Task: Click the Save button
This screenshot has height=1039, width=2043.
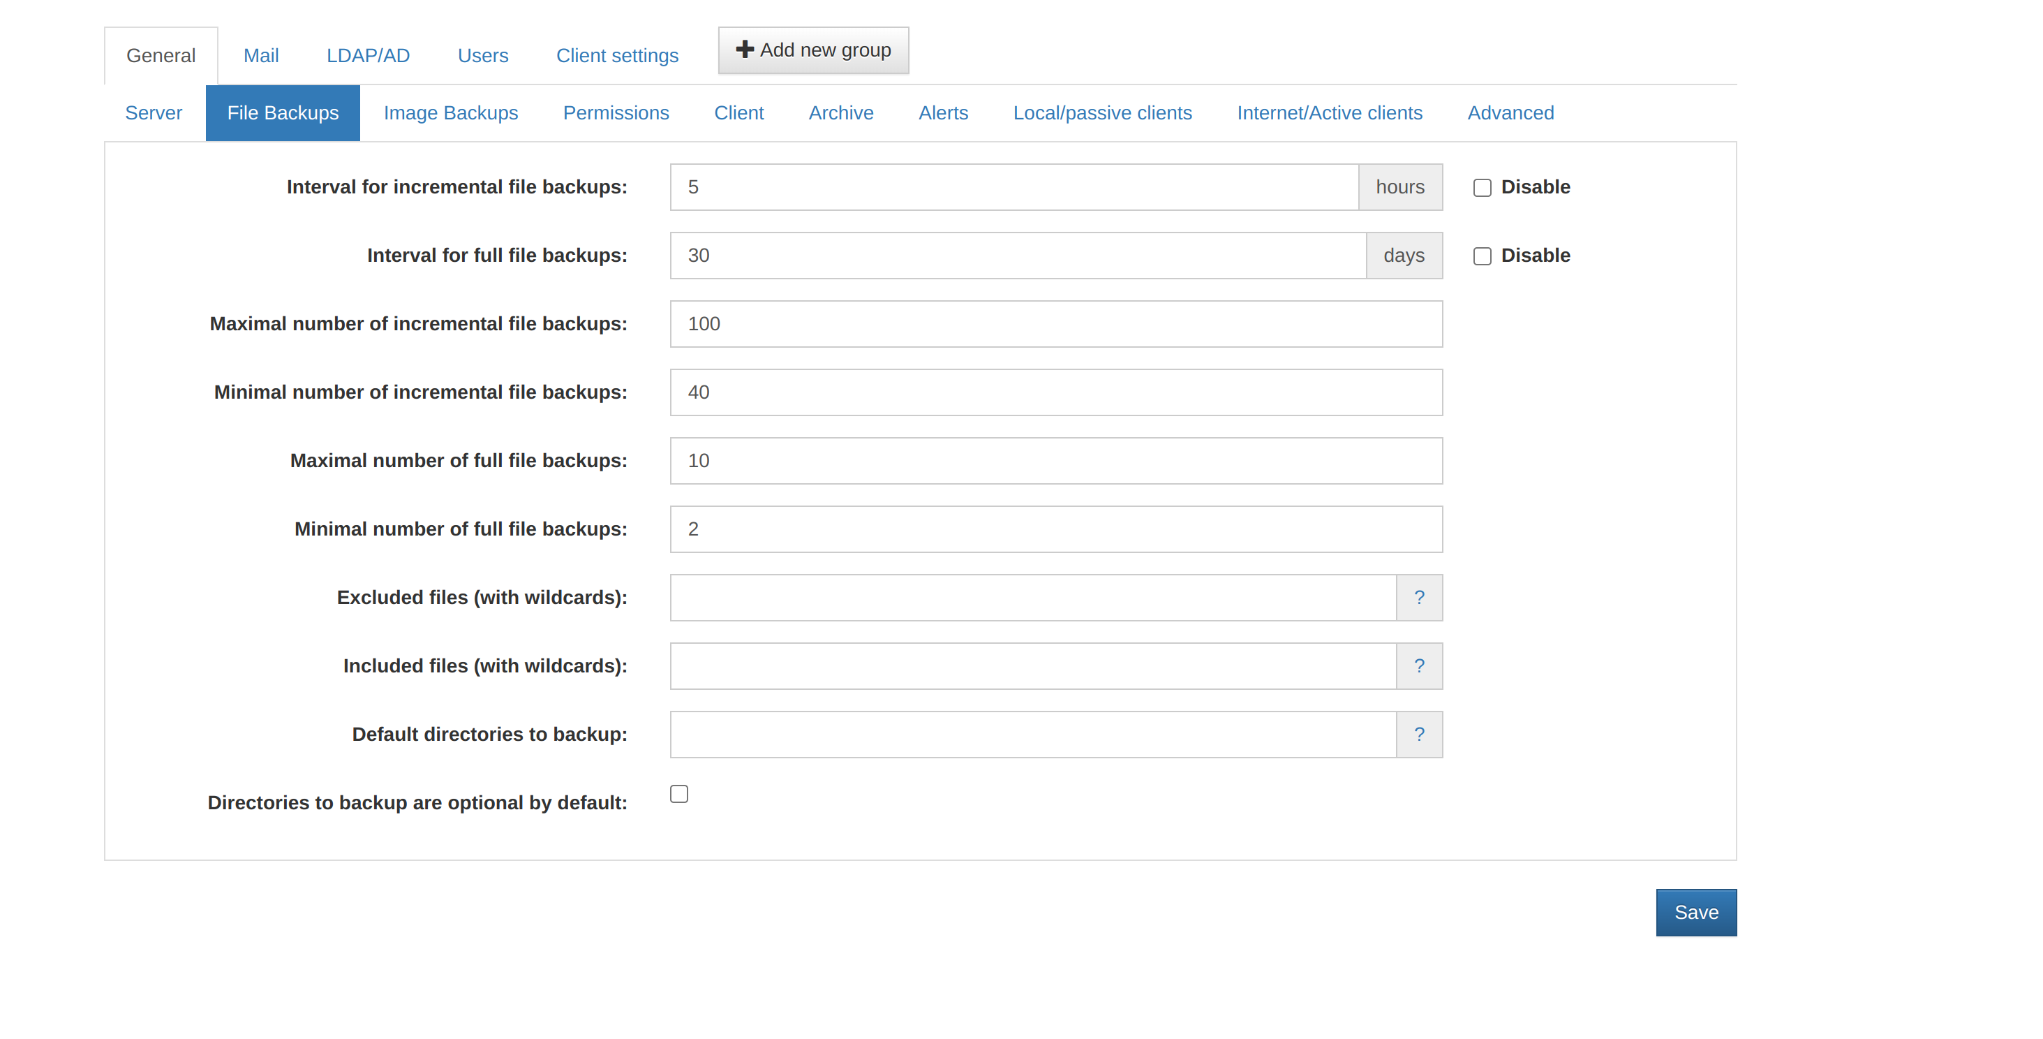Action: click(x=1695, y=912)
